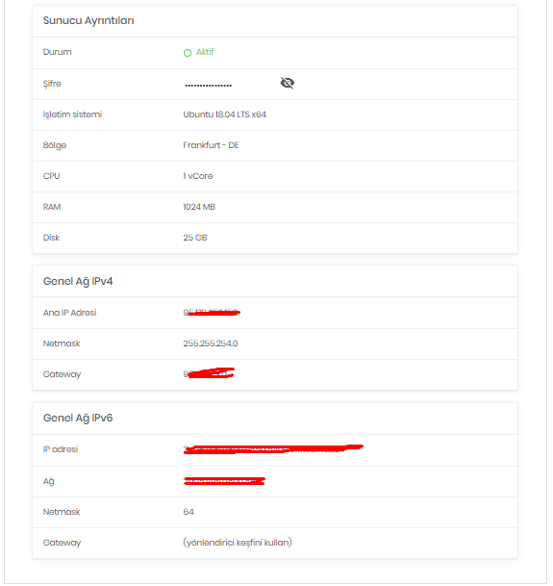553x586 pixels.
Task: Select the hidden password dots field
Action: pos(208,86)
